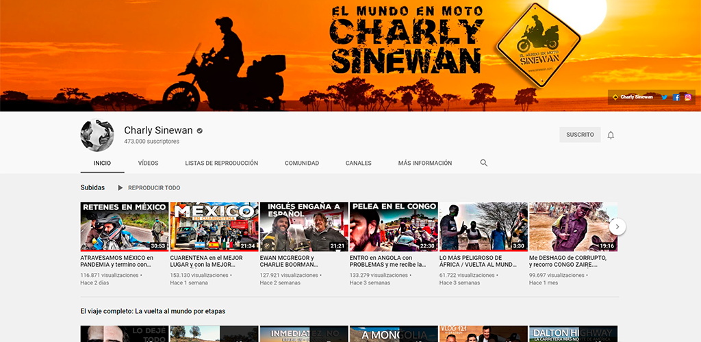Click the Charly Sinewan channel avatar
701x342 pixels.
coord(97,135)
